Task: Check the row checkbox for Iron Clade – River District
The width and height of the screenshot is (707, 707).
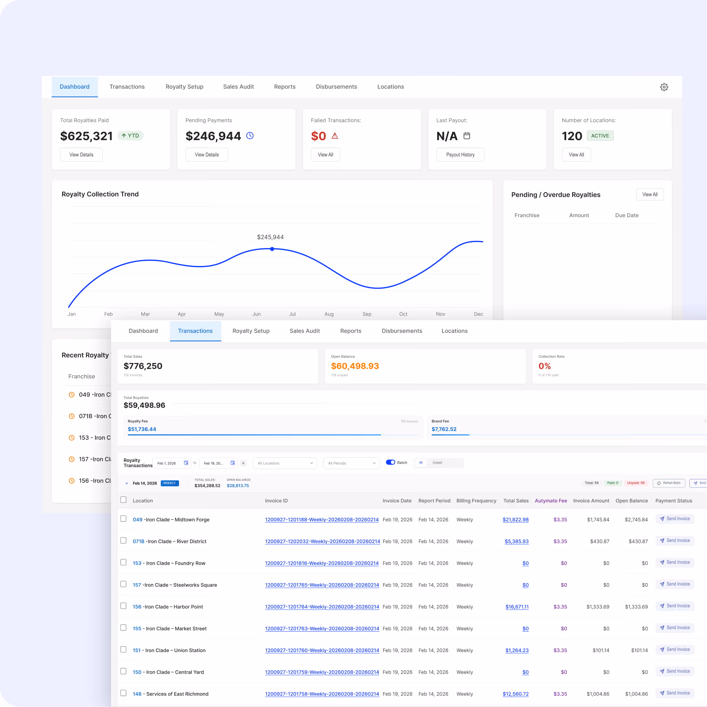Action: click(x=123, y=540)
